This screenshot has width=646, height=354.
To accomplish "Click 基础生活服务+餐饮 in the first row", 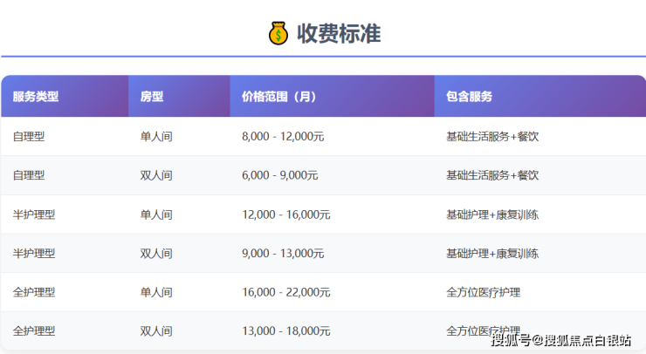I will (x=492, y=137).
